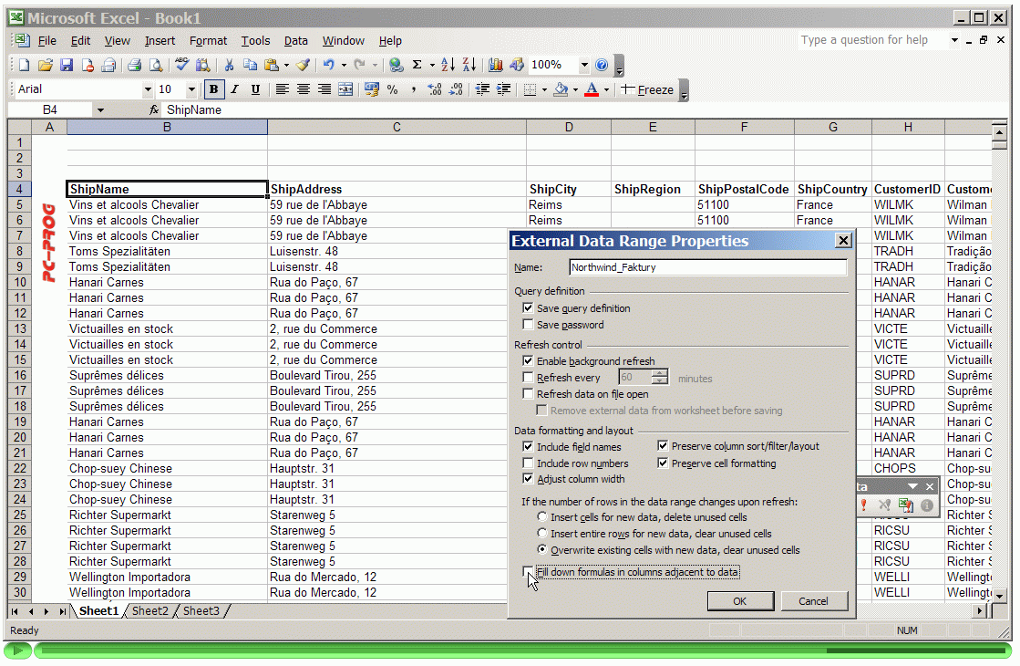The width and height of the screenshot is (1020, 666).
Task: Open help question box dropdown
Action: (x=954, y=40)
